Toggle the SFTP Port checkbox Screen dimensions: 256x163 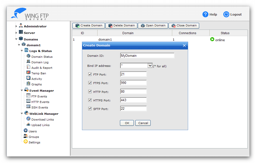click(90, 109)
